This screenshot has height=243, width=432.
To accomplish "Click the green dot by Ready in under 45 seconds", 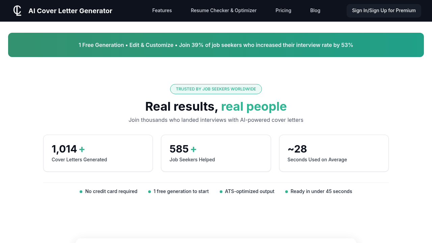I will coord(286,191).
